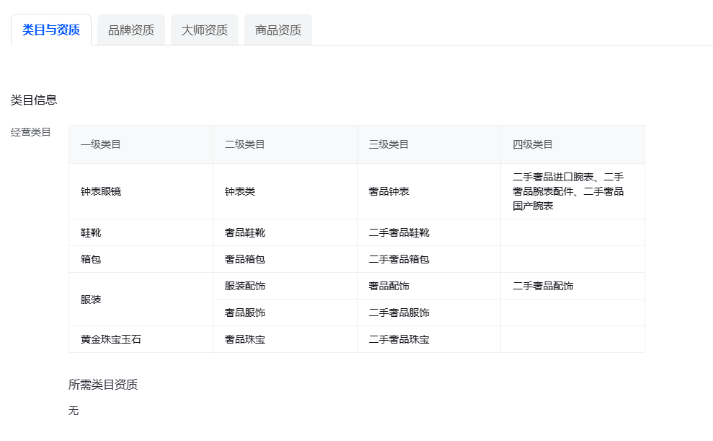
Task: Select the 箱包 first-level category cell
Action: (x=141, y=259)
